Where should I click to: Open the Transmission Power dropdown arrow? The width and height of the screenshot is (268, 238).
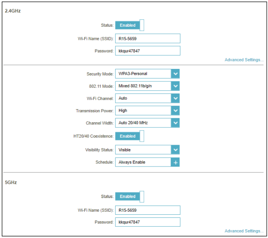(x=175, y=110)
